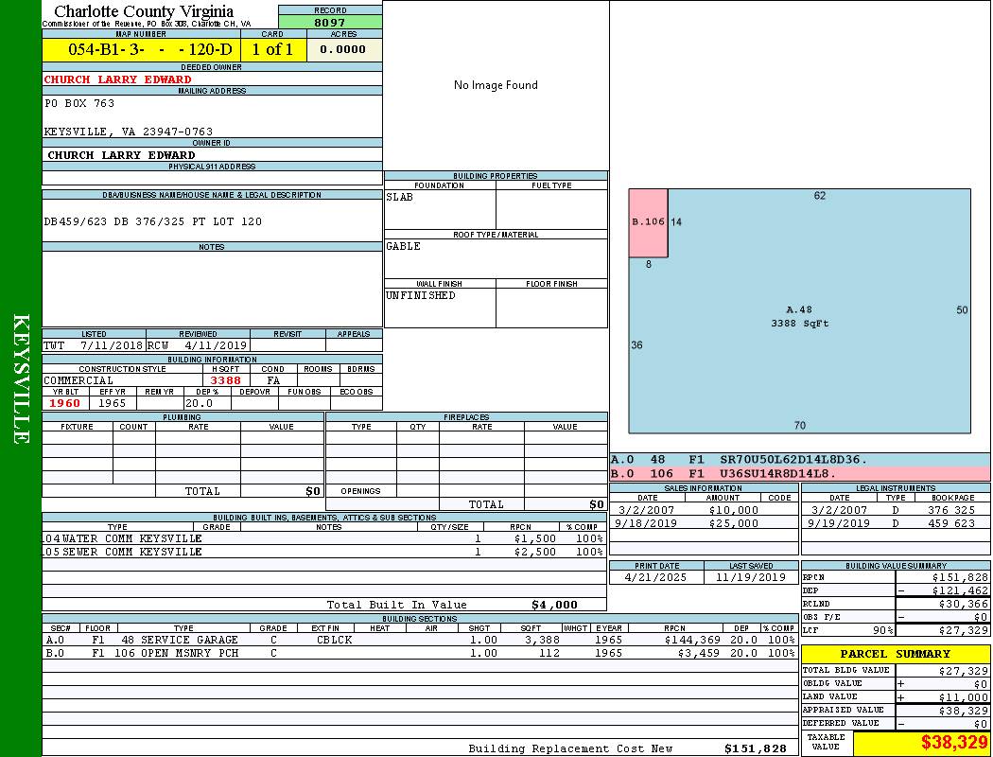Click the '1 of 1' card indicator

click(x=272, y=50)
